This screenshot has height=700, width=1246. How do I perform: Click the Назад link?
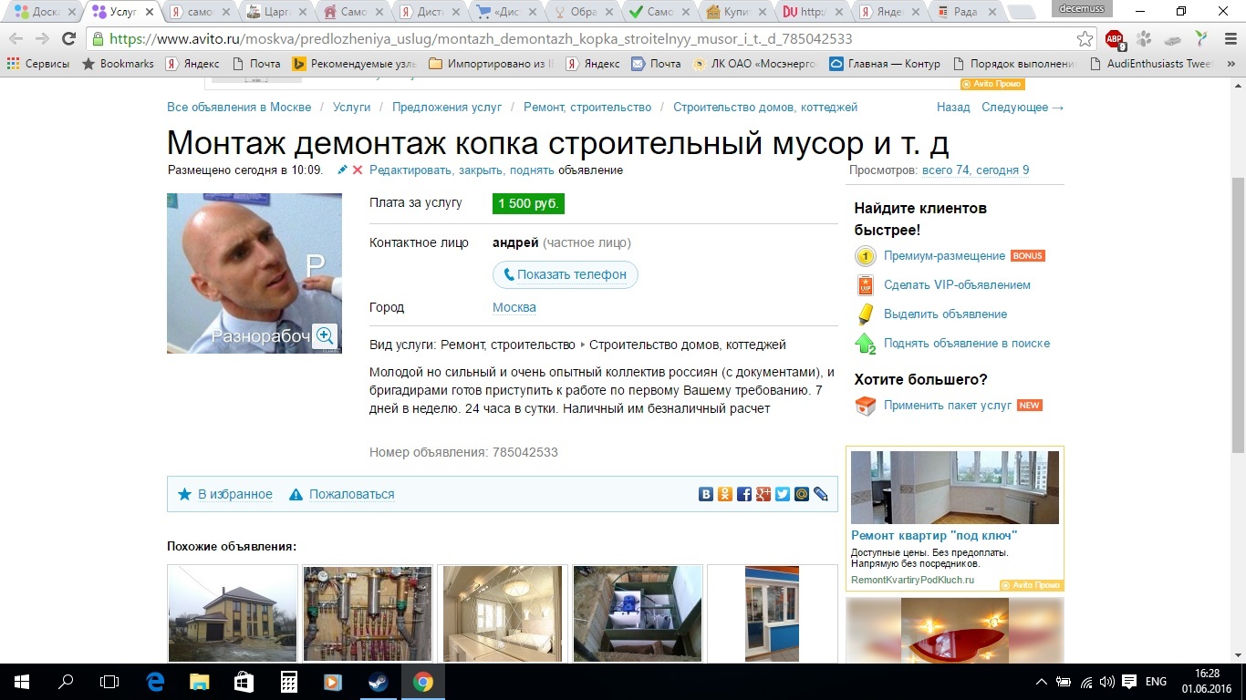tap(953, 108)
